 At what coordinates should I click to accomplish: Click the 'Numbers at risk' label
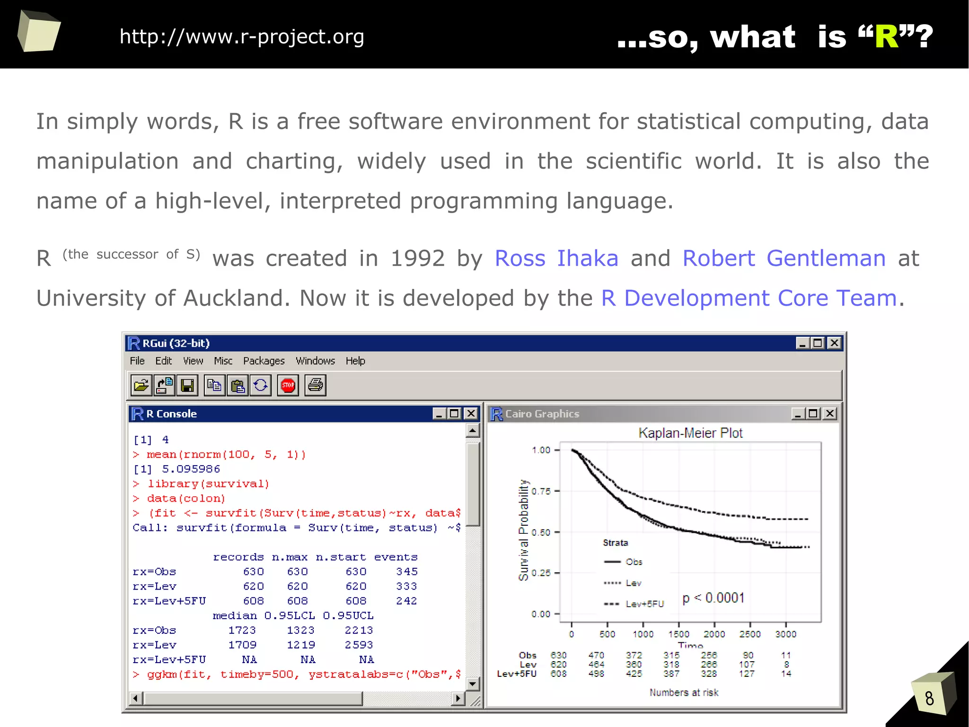[684, 692]
